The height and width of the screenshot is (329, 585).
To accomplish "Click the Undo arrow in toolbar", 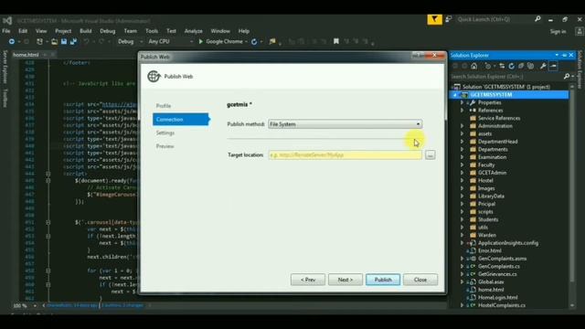I will [x=86, y=42].
